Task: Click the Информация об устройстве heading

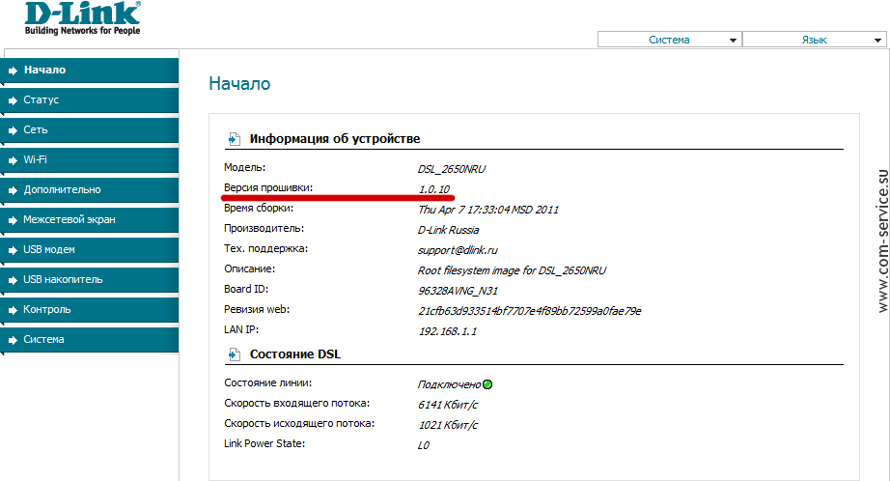Action: click(335, 138)
